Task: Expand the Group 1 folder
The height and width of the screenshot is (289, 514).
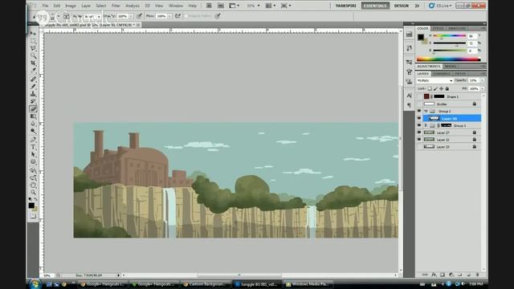Action: (426, 125)
